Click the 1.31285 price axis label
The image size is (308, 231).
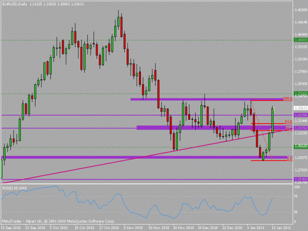tap(301, 133)
